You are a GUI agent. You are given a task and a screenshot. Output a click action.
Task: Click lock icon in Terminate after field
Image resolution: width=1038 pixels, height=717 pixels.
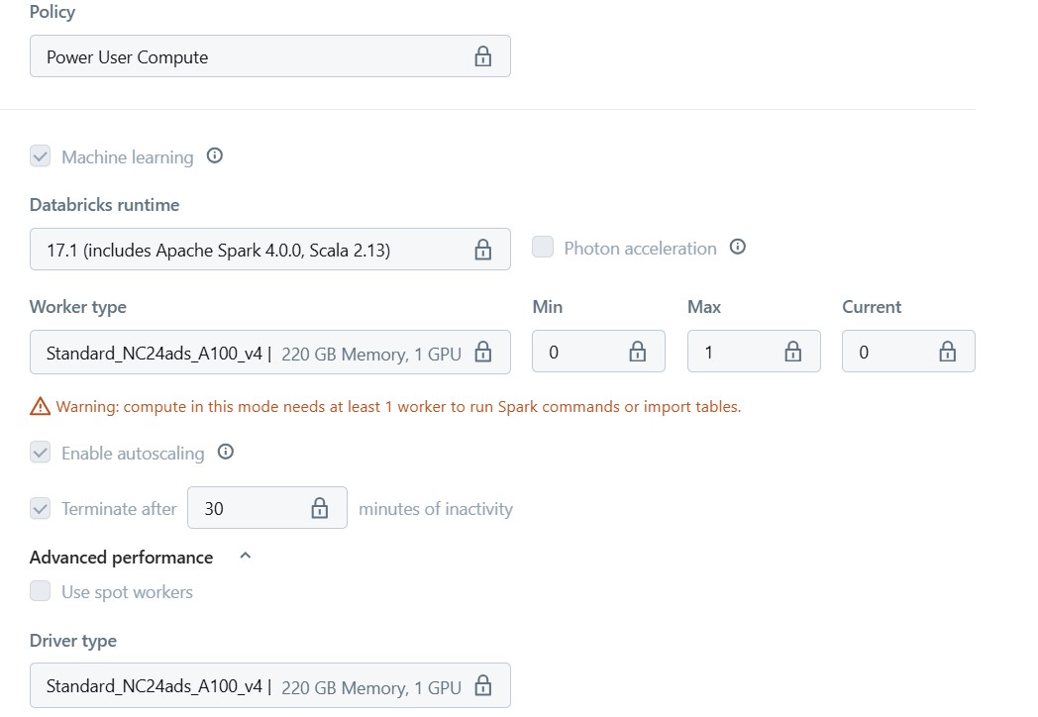[319, 508]
